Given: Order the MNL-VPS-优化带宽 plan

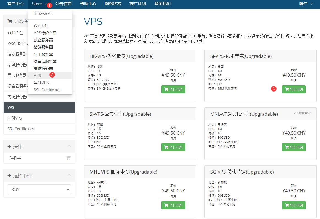Looking at the screenshot, I should pyautogui.click(x=294, y=147).
